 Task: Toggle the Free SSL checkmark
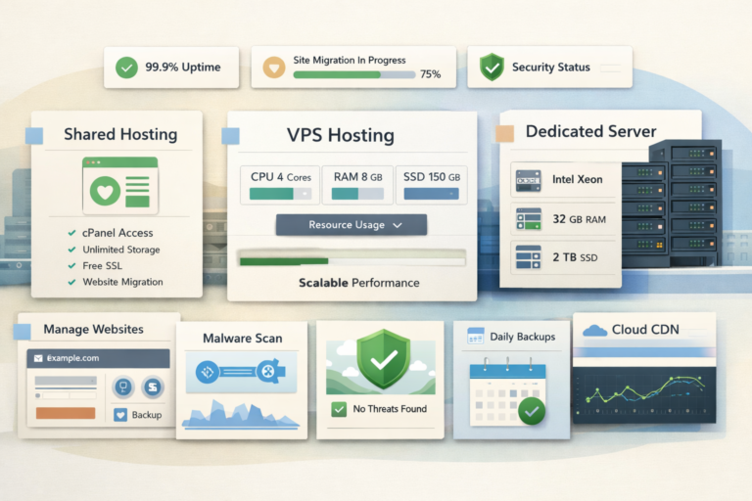[x=72, y=266]
